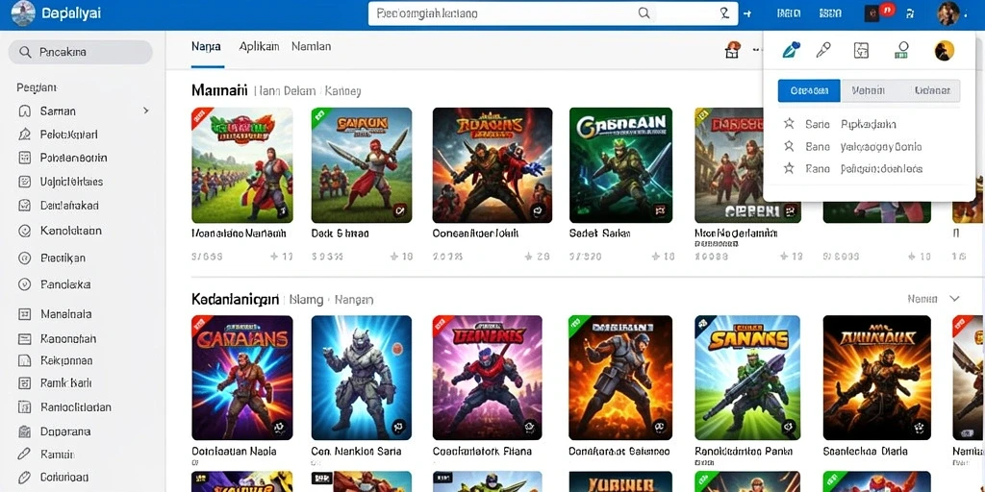Click the Kanoey filter link
The width and height of the screenshot is (985, 492).
click(343, 91)
